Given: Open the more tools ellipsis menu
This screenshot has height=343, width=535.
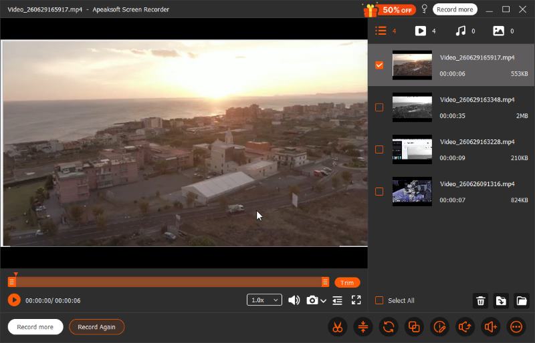Looking at the screenshot, I should pyautogui.click(x=516, y=327).
